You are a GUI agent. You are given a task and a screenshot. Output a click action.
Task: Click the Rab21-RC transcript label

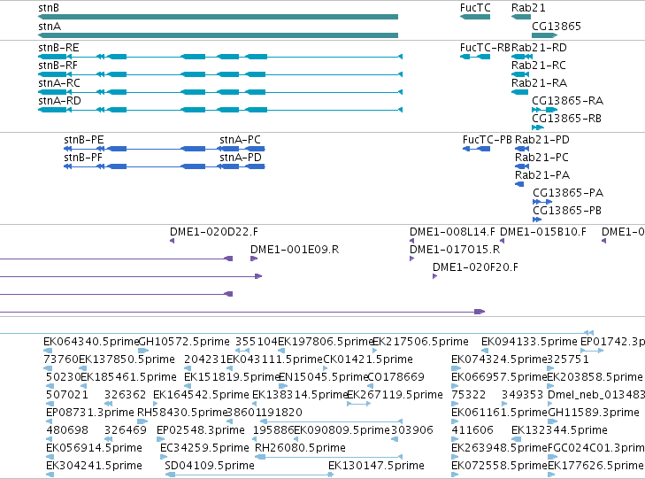click(539, 66)
